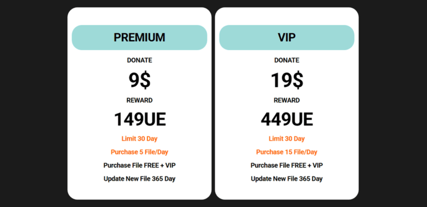Click the 149UE reward amount
Image resolution: width=427 pixels, height=207 pixels.
coord(140,120)
